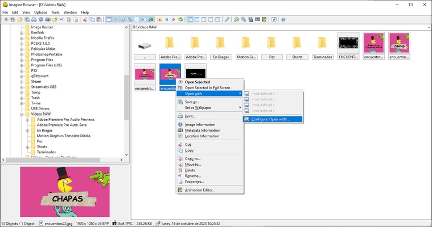Image resolution: width=432 pixels, height=227 pixels.
Task: Expand the Steam folder tree node
Action: click(22, 82)
